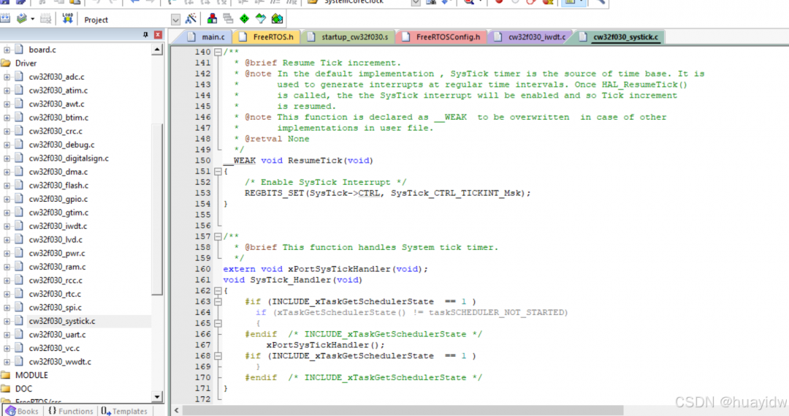This screenshot has width=789, height=416.
Task: Click the Batch Build layered icon
Action: 22,18
